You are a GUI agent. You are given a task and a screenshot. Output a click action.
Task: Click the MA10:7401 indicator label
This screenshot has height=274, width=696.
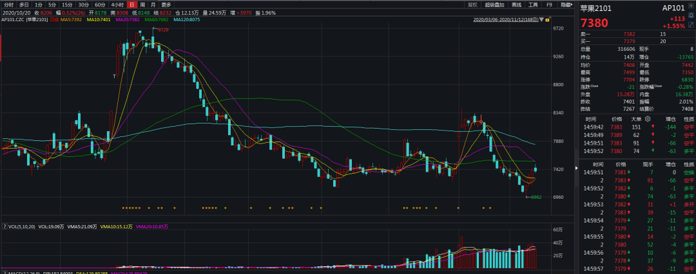98,20
